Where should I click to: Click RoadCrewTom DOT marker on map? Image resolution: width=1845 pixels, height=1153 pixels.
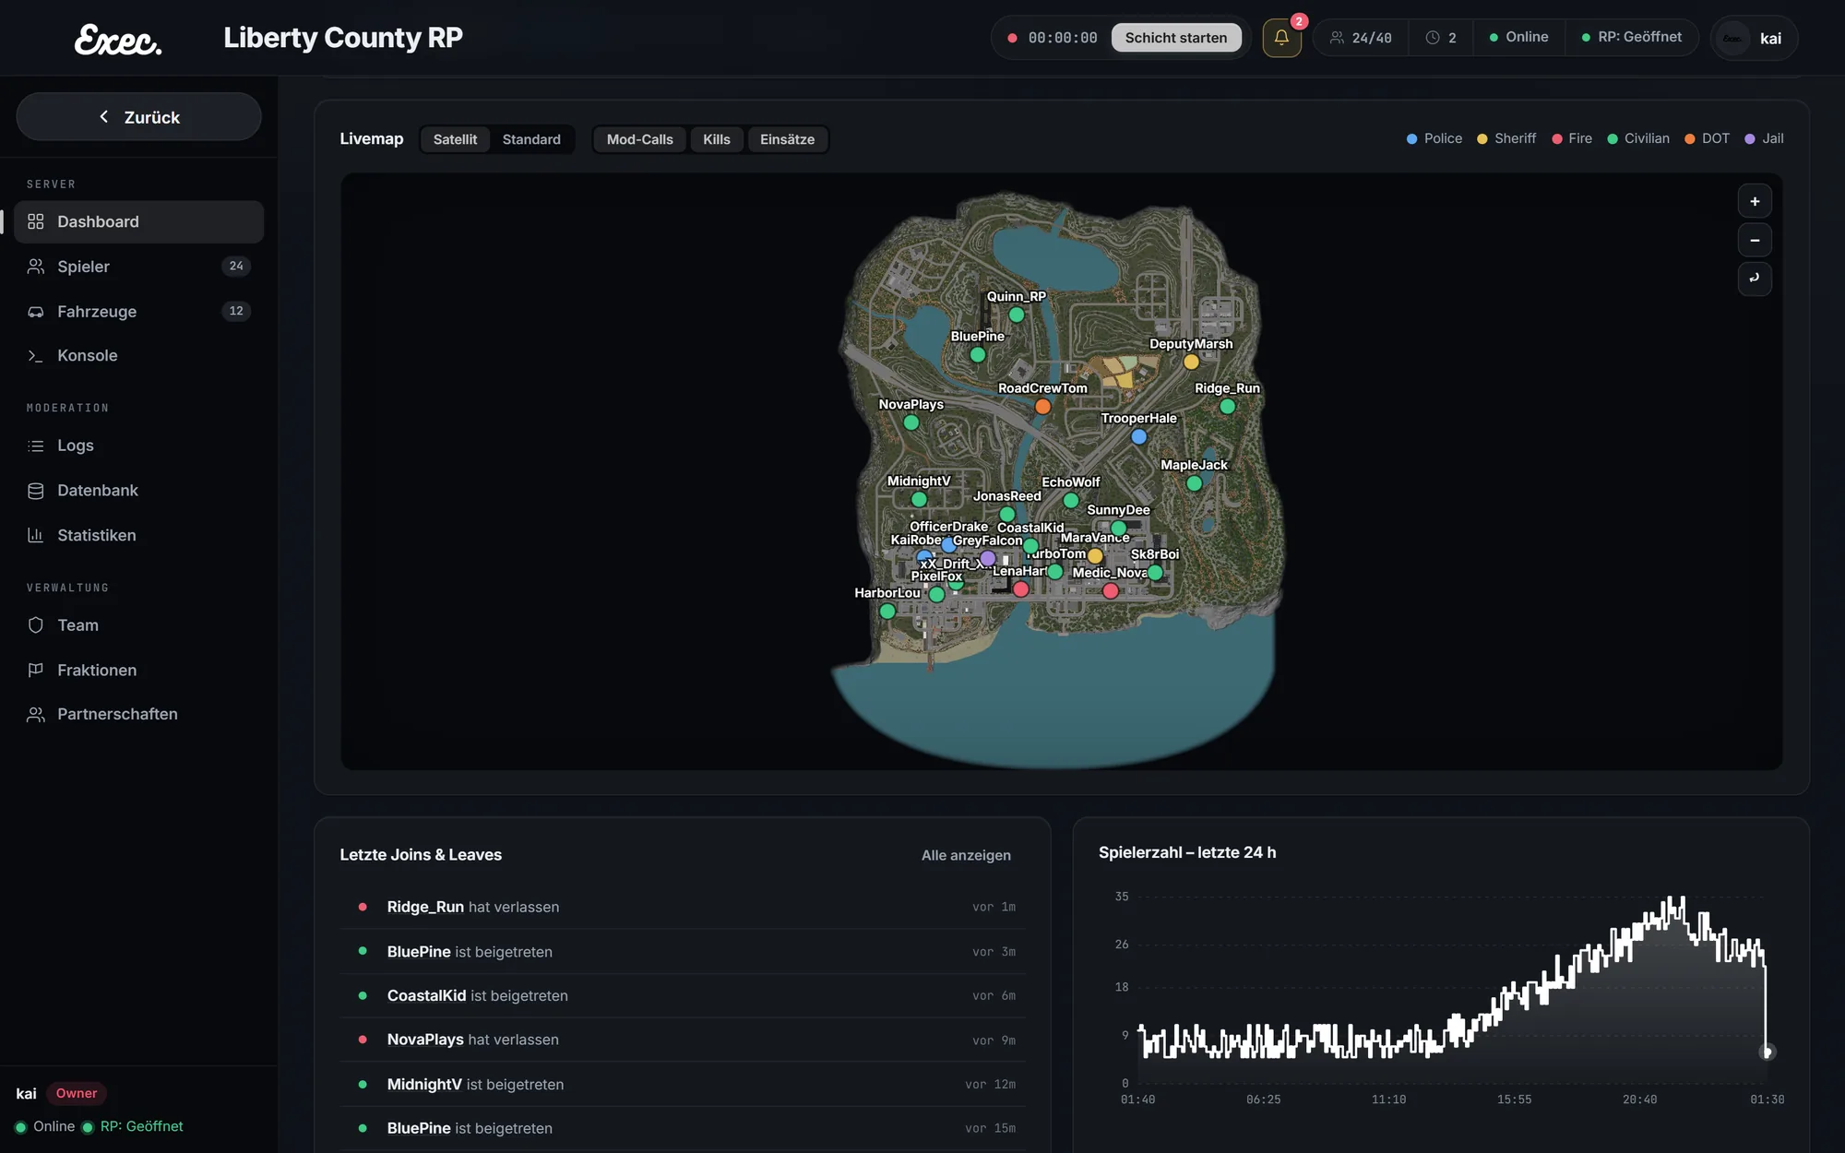point(1042,406)
